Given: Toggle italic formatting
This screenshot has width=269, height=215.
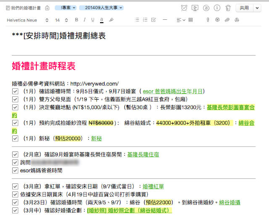Looking at the screenshot, I should pyautogui.click(x=84, y=20).
